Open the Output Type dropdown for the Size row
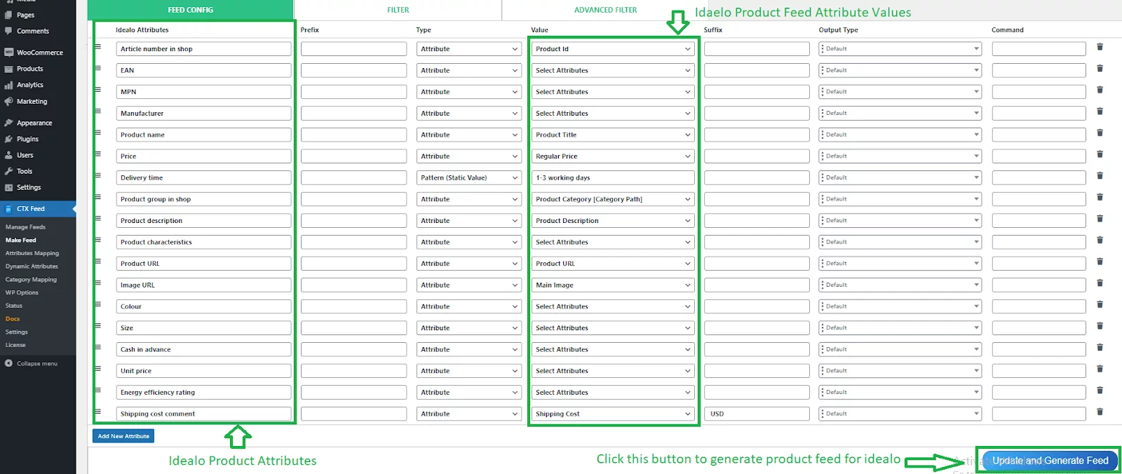1122x474 pixels. coord(900,328)
